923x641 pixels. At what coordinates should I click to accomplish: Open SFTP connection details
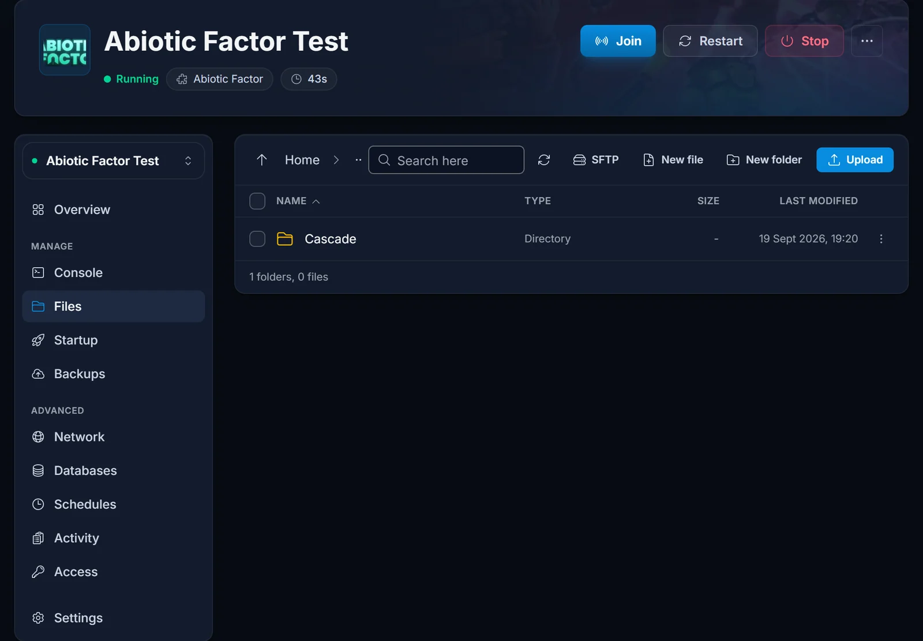[596, 160]
